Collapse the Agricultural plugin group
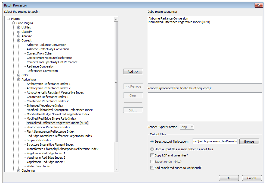Screen dimensions: 266x186 click(x=19, y=79)
